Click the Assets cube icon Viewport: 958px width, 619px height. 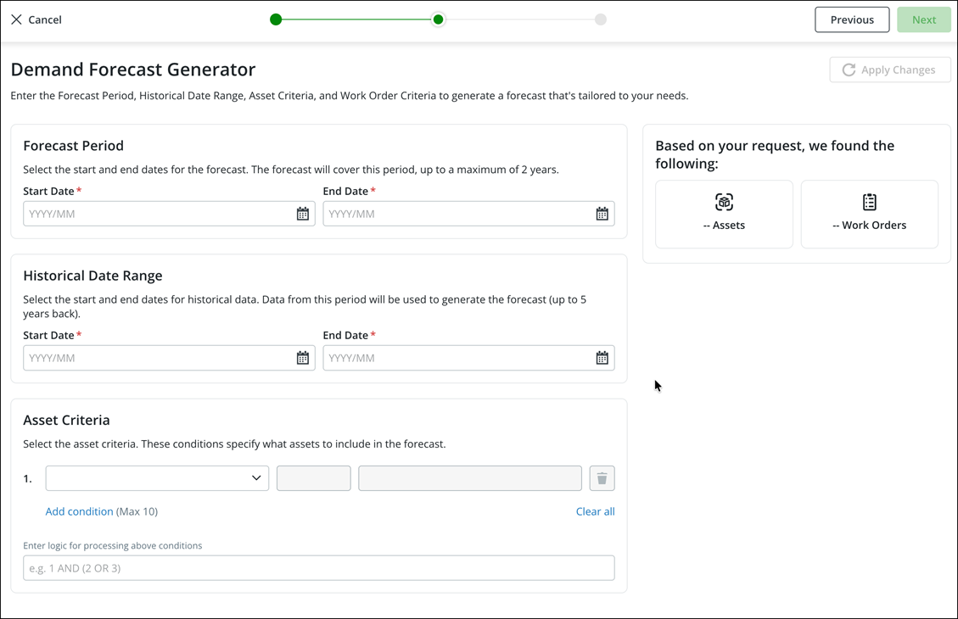724,202
